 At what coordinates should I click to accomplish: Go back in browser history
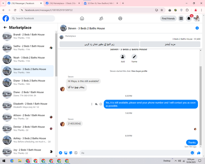[x=4, y=10]
